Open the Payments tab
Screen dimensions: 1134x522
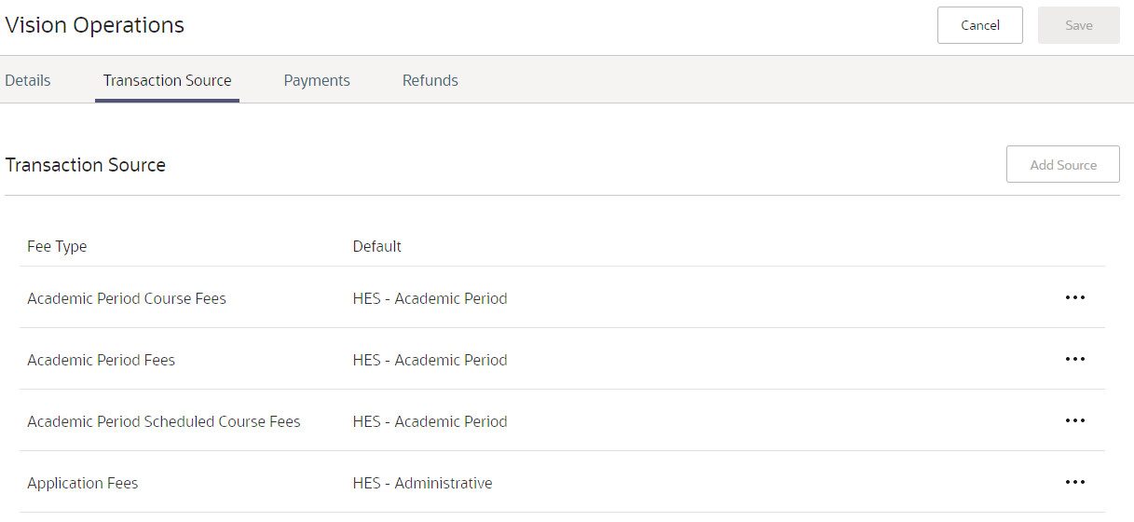click(x=317, y=80)
